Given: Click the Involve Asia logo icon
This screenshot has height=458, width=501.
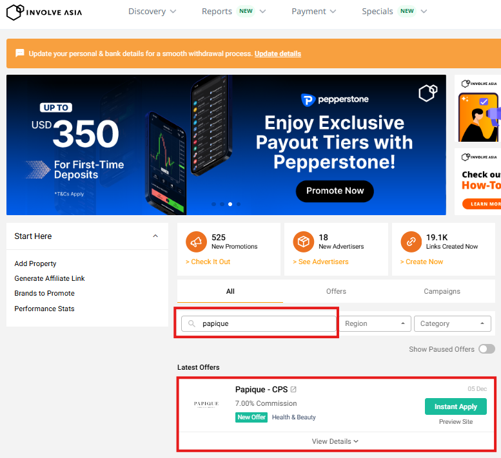Looking at the screenshot, I should (15, 12).
